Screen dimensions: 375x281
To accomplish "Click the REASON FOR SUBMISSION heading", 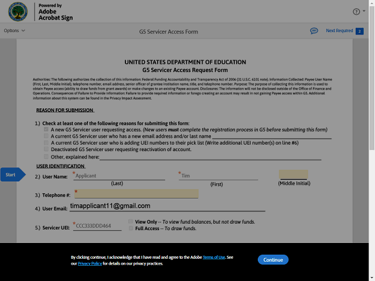I will [65, 110].
